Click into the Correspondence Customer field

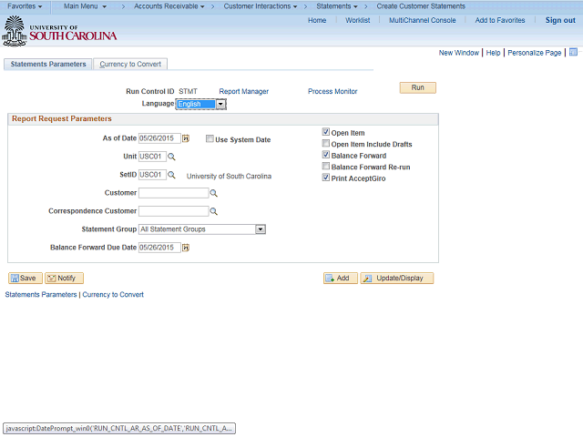coord(174,211)
